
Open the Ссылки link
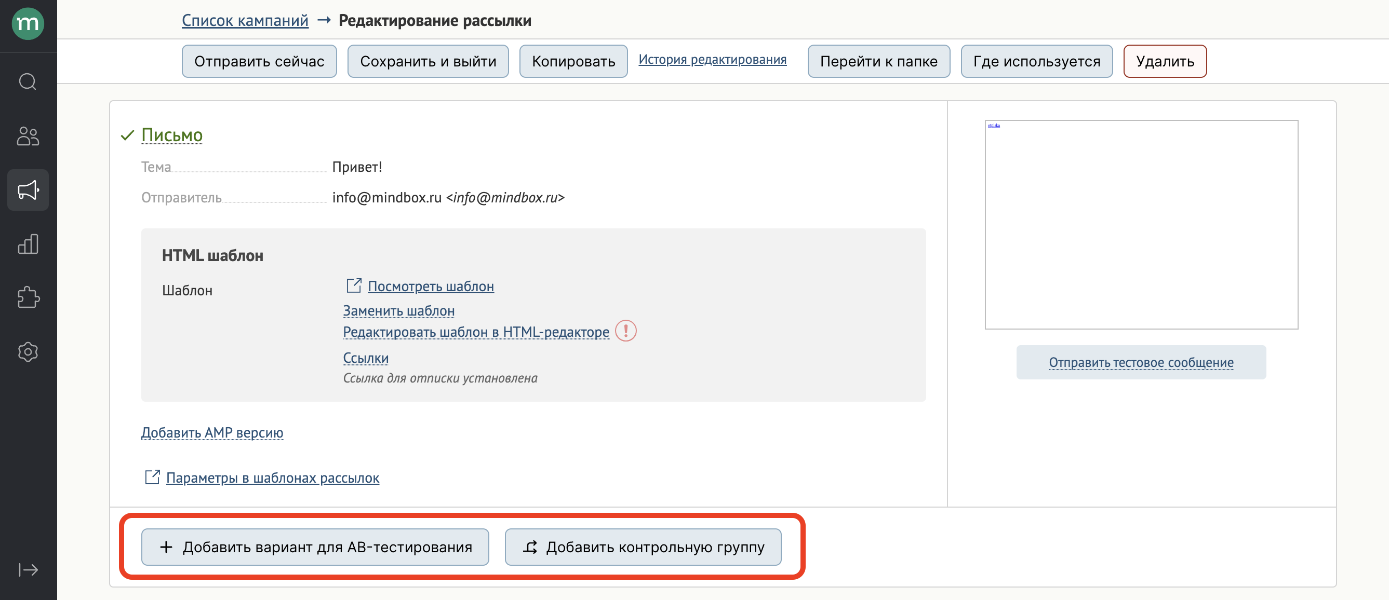click(x=366, y=358)
